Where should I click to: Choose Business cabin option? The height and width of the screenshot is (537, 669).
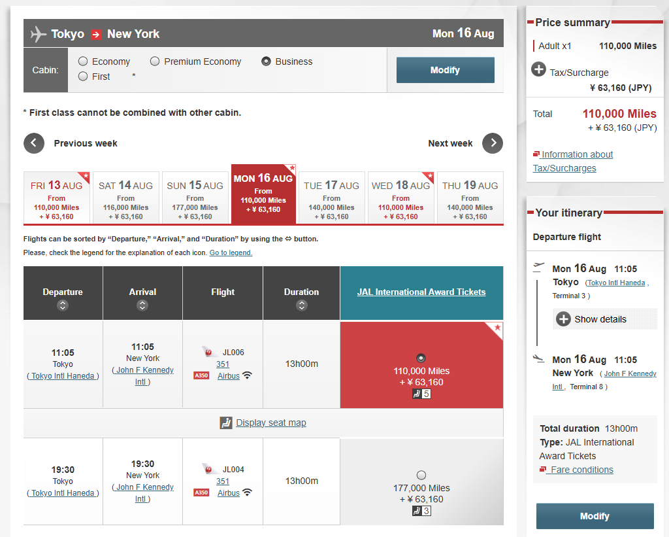point(267,61)
